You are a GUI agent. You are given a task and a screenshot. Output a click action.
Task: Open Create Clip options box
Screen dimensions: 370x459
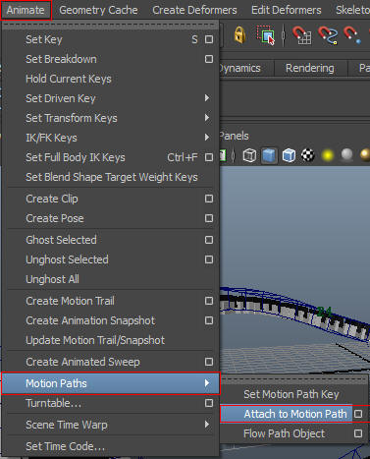click(209, 199)
